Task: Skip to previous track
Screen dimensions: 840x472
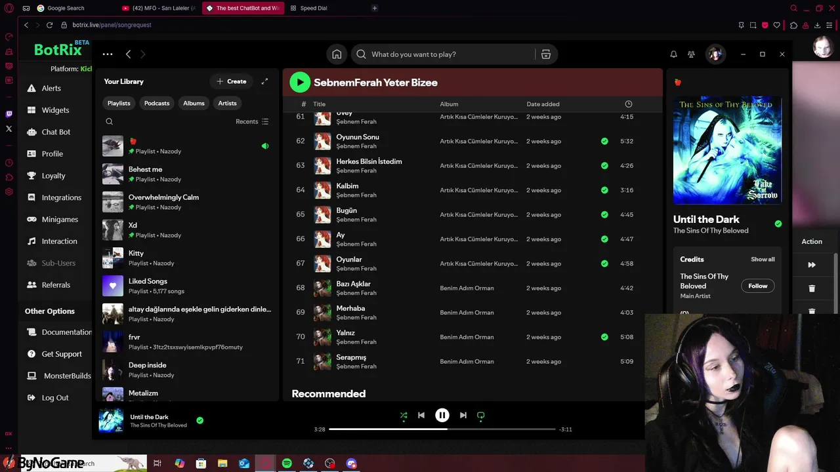Action: point(421,415)
